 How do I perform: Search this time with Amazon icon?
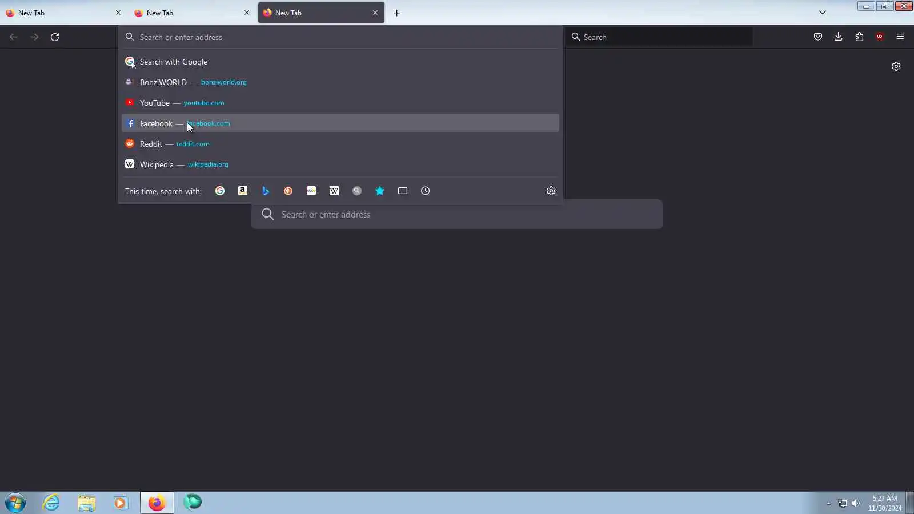pos(243,191)
